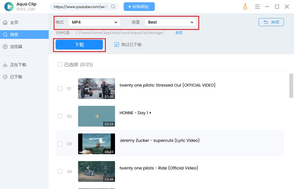The image size is (294, 189).
Task: Click the golden key license icon
Action: 245,7
